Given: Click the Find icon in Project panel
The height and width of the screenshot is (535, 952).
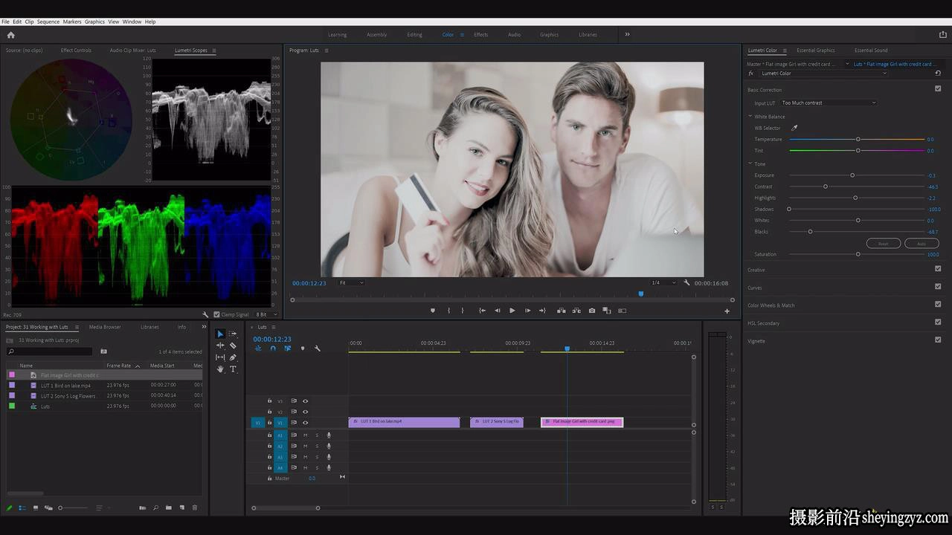Looking at the screenshot, I should click(x=155, y=508).
